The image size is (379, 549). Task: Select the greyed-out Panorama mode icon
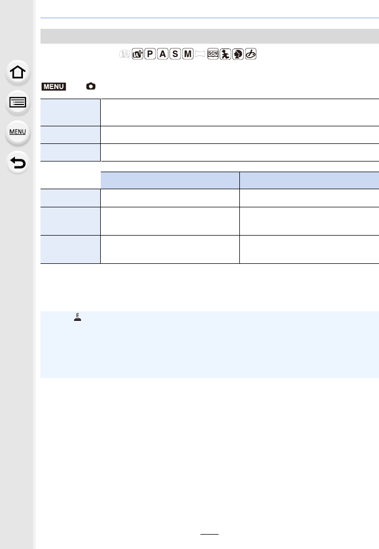pyautogui.click(x=200, y=54)
